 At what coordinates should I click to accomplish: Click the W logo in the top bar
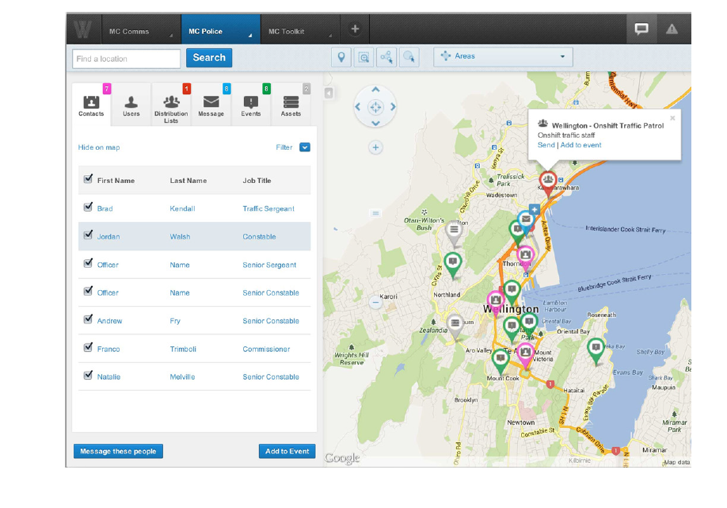coord(83,29)
